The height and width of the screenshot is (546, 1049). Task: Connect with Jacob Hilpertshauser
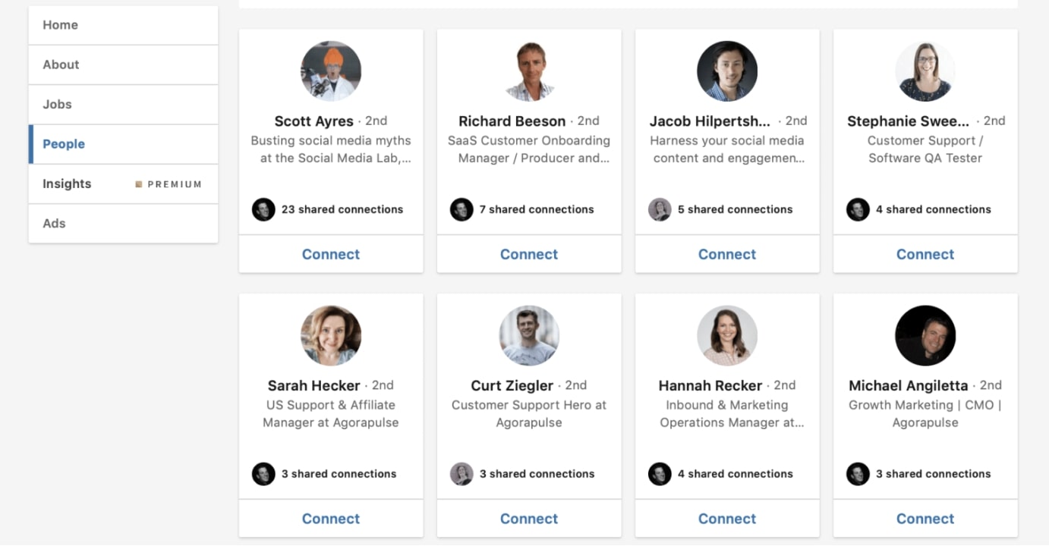click(x=727, y=254)
